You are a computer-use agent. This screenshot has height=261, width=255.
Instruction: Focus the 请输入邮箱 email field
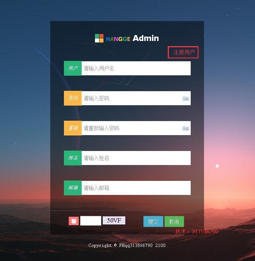(136, 188)
